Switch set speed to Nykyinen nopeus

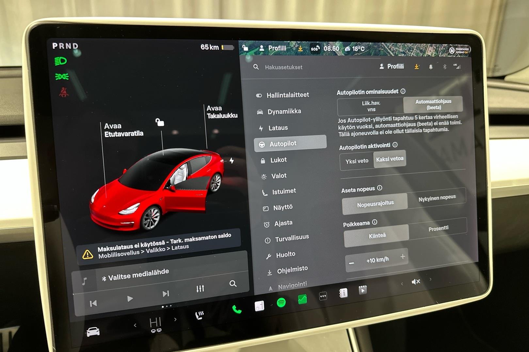tap(437, 198)
